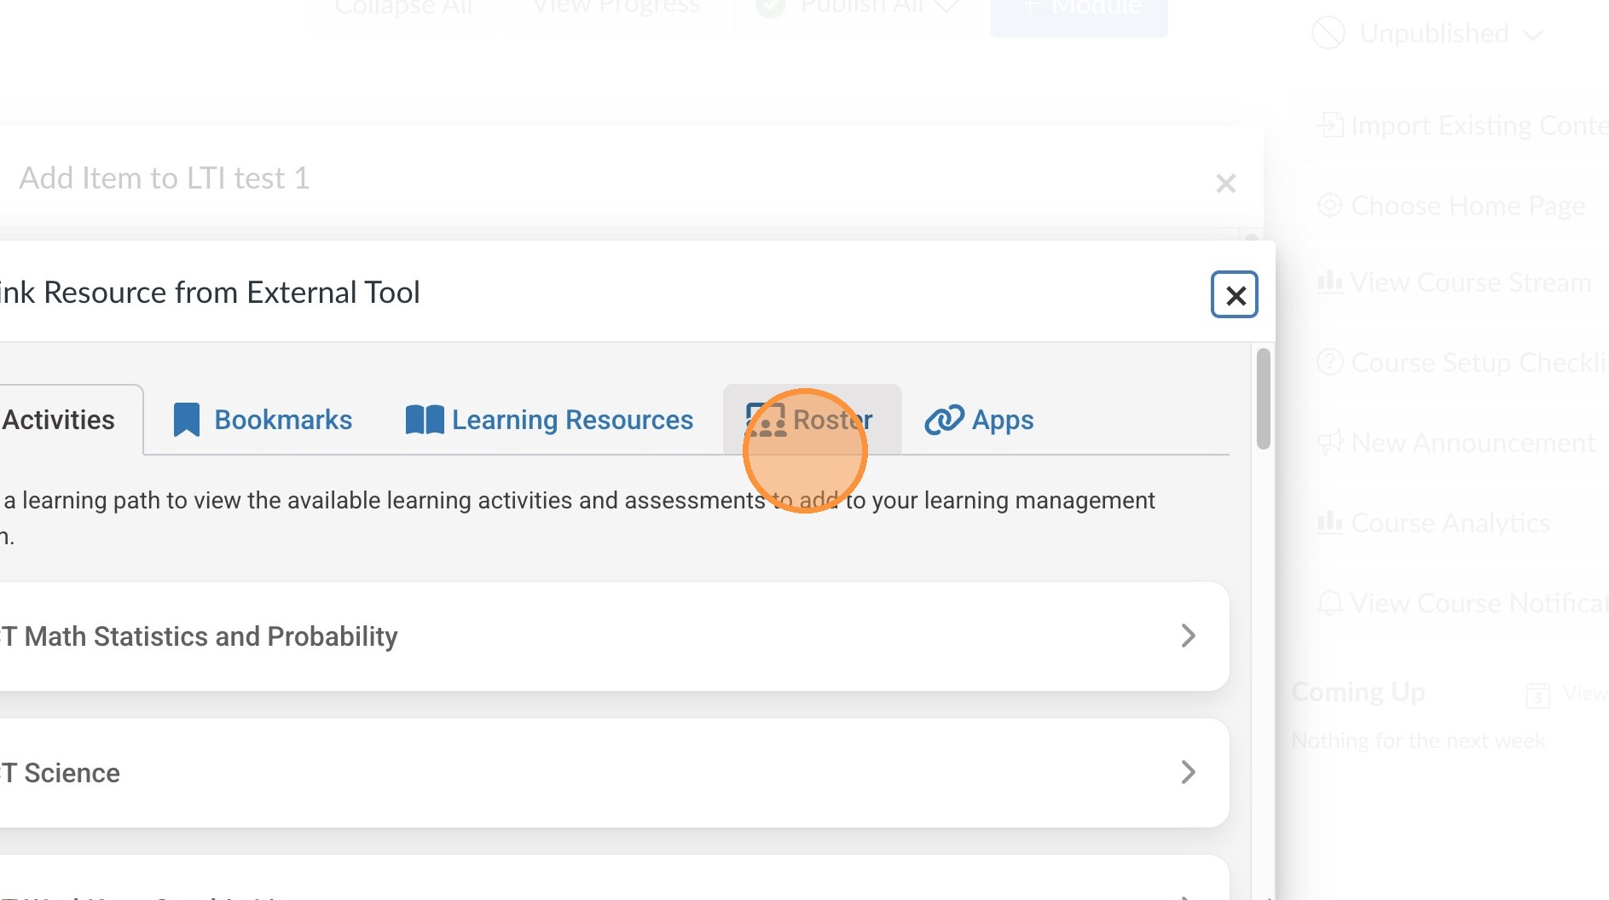
Task: Click the New Announcement megaphone icon
Action: pyautogui.click(x=1329, y=443)
